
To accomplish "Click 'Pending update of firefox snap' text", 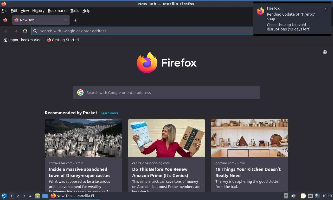I will pos(291,16).
